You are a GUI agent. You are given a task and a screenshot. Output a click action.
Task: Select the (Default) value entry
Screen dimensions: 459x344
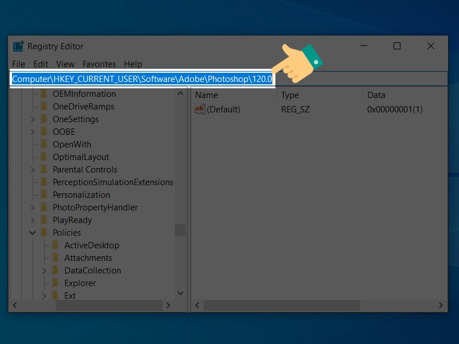[223, 110]
